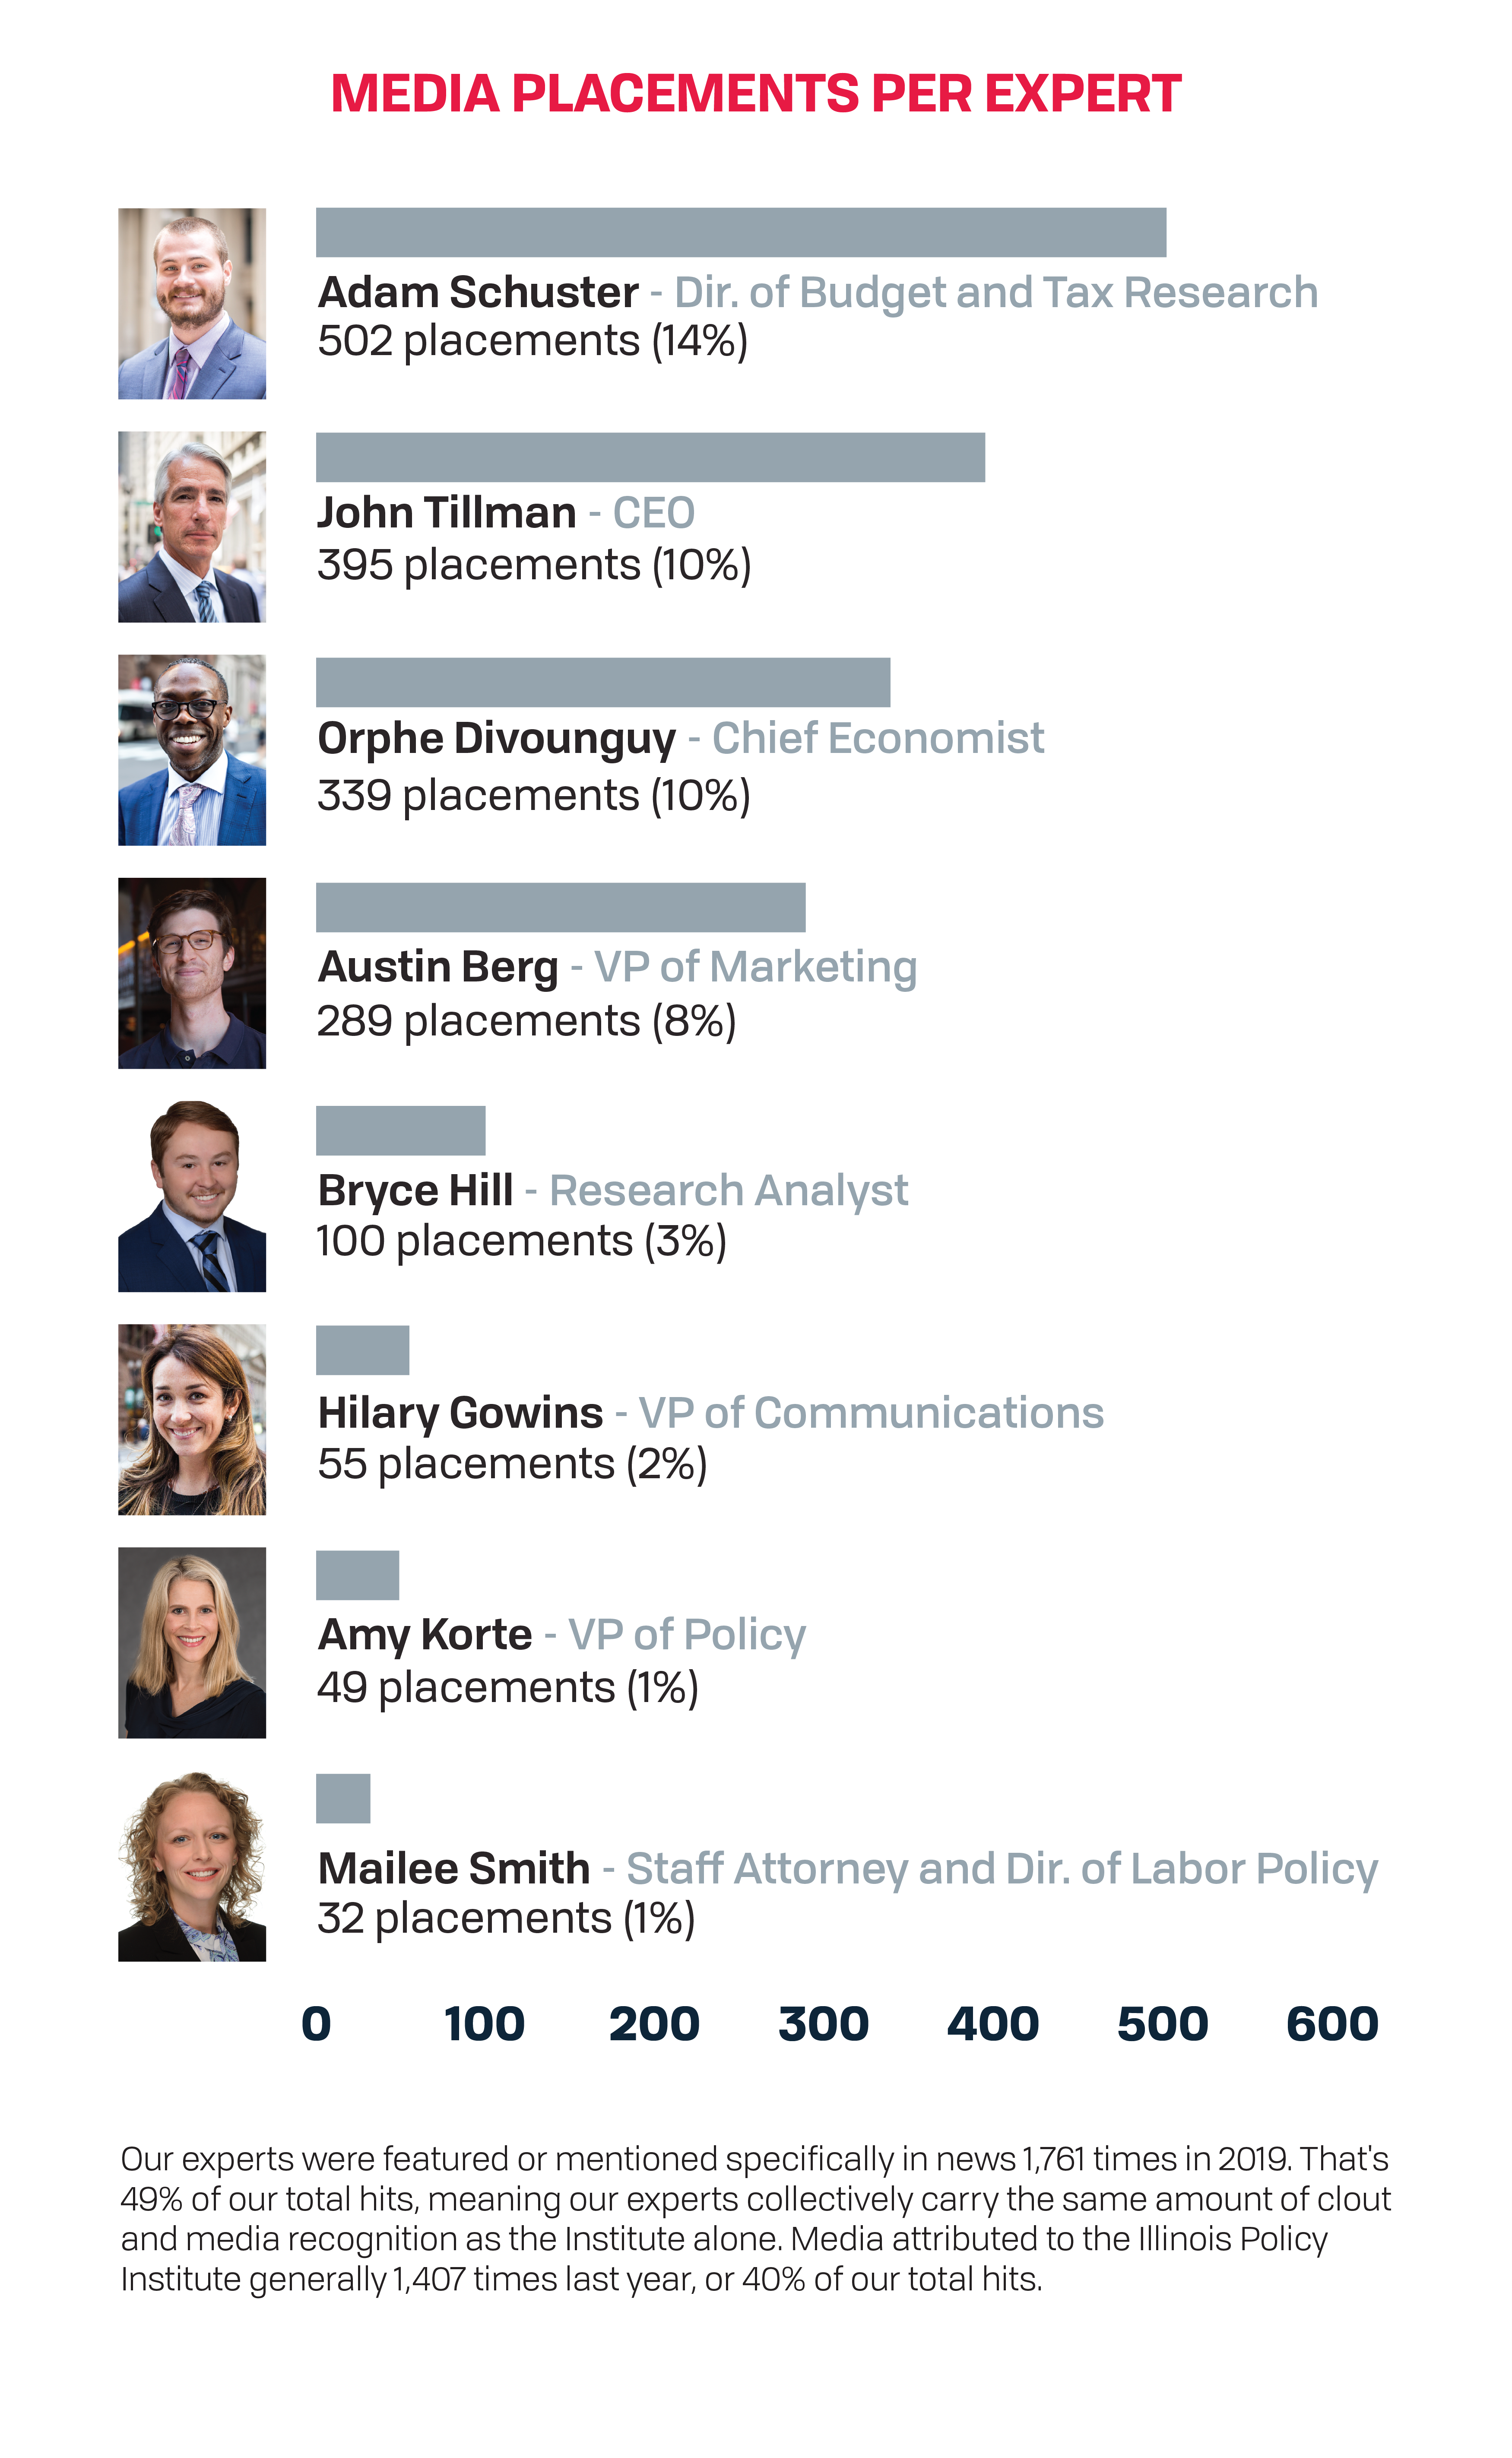The width and height of the screenshot is (1512, 2458).
Task: Click the 502 placements bar for Adam Schuster
Action: pyautogui.click(x=741, y=232)
